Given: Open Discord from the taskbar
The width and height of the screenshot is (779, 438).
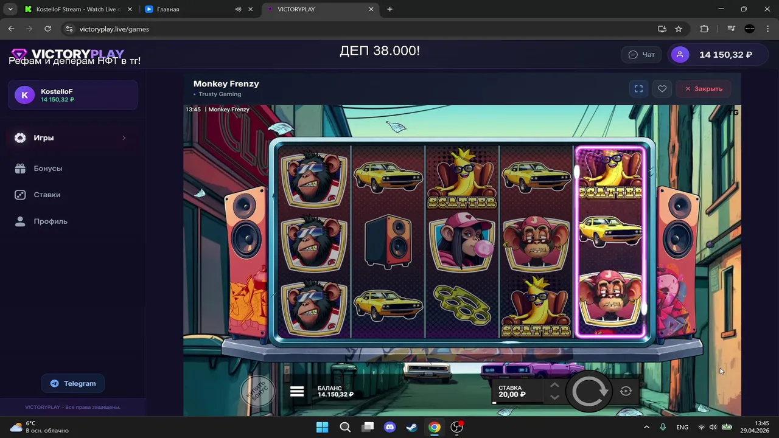Looking at the screenshot, I should [389, 427].
